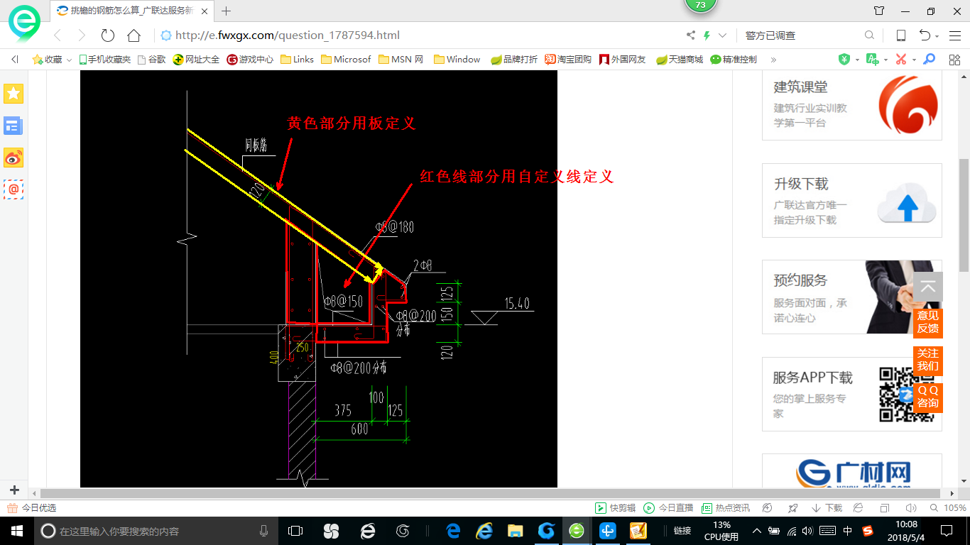
Task: Open the 建筑课堂 sidebar card
Action: pyautogui.click(x=852, y=105)
